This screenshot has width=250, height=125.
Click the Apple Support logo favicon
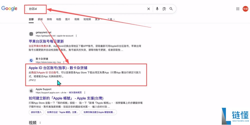31,91
